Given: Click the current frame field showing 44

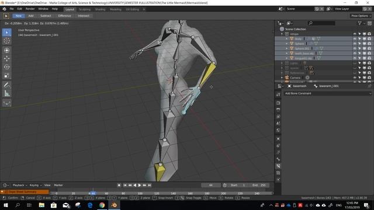Looking at the screenshot, I should (x=211, y=185).
